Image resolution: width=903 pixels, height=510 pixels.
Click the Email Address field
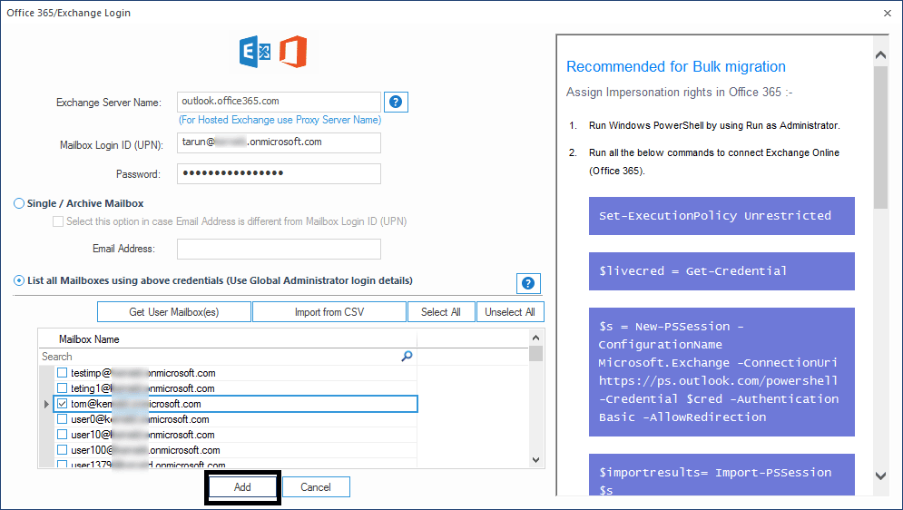[279, 250]
